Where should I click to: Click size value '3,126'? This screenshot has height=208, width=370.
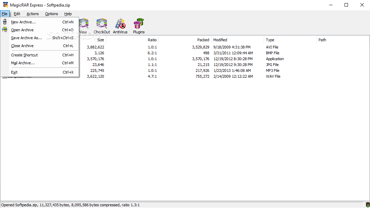point(99,53)
